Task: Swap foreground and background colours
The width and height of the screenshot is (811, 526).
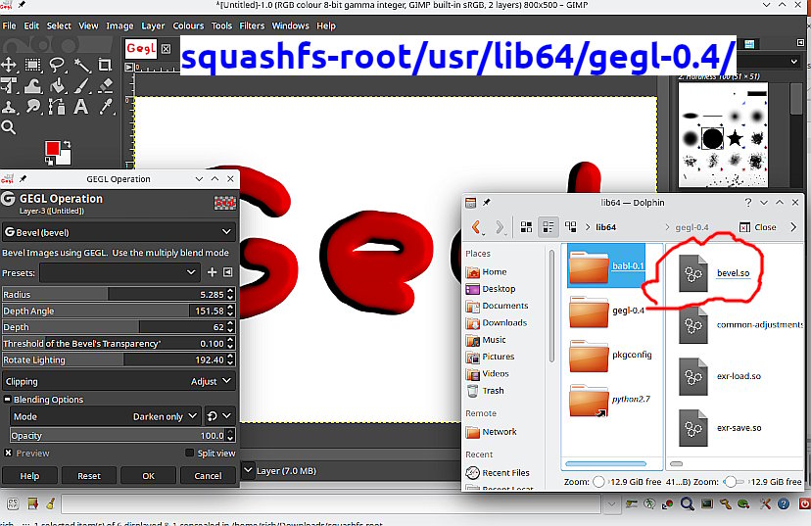Action: tap(67, 145)
